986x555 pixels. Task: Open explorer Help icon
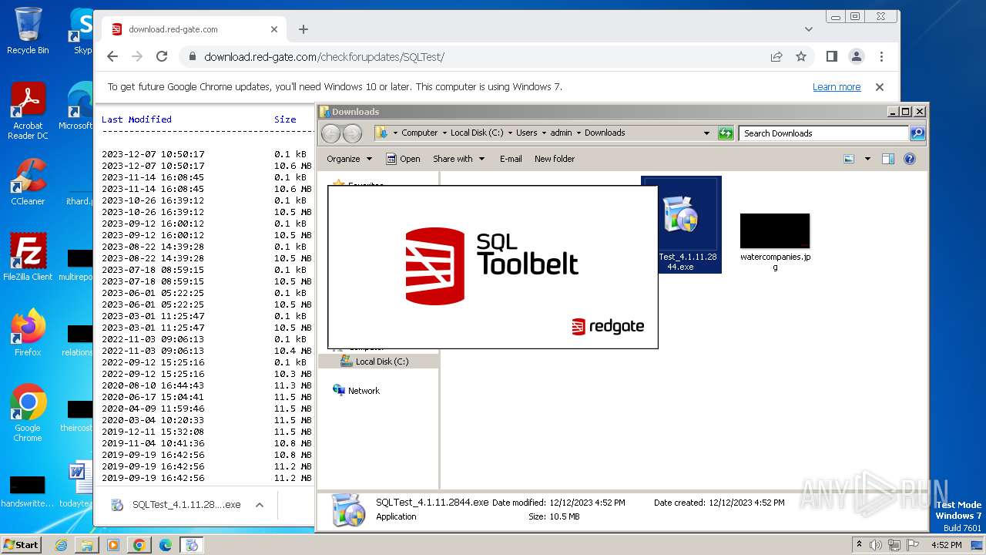pyautogui.click(x=910, y=159)
